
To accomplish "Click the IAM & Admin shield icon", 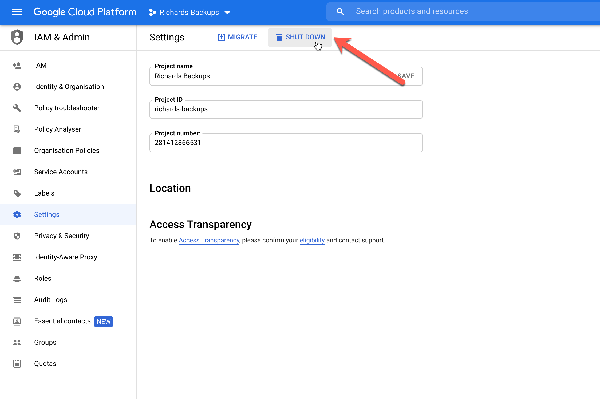I will [x=17, y=37].
